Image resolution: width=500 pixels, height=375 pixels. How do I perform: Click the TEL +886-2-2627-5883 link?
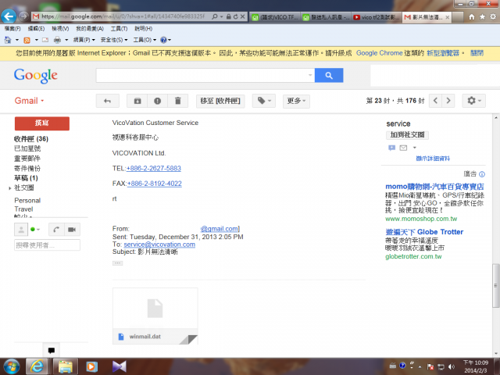click(154, 169)
